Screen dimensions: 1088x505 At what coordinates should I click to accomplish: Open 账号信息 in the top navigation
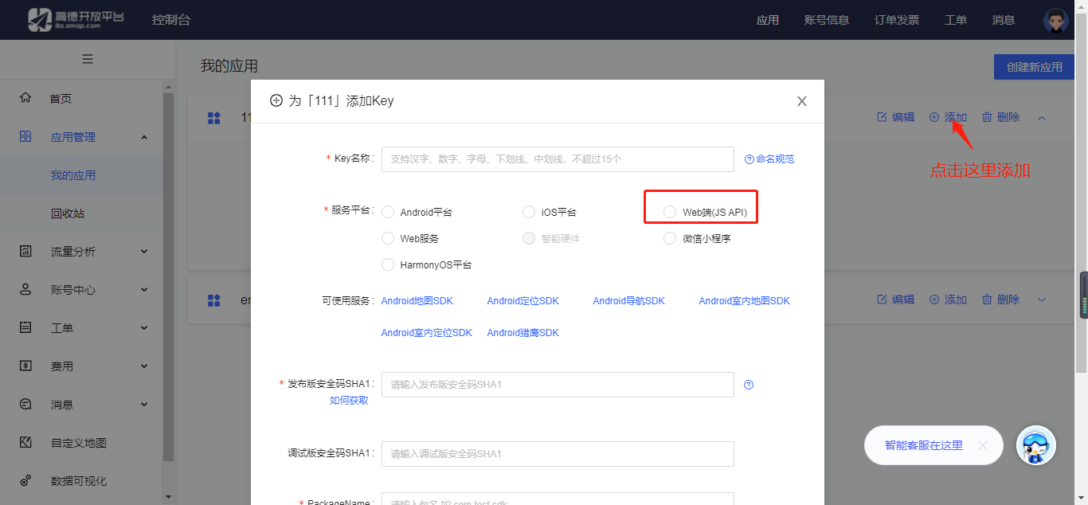point(827,20)
